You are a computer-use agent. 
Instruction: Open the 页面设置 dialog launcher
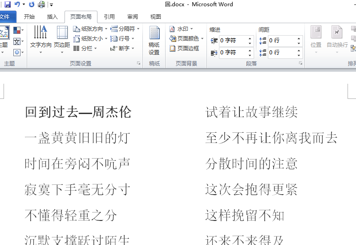[x=138, y=63]
